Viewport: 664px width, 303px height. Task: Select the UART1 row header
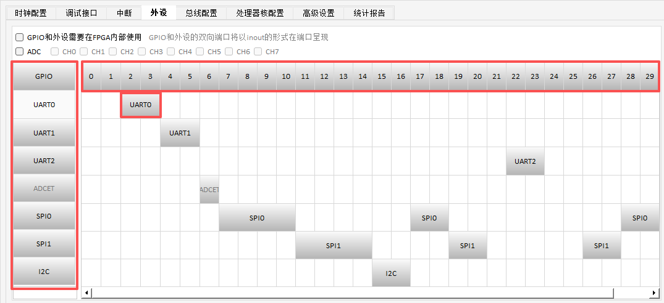[44, 132]
